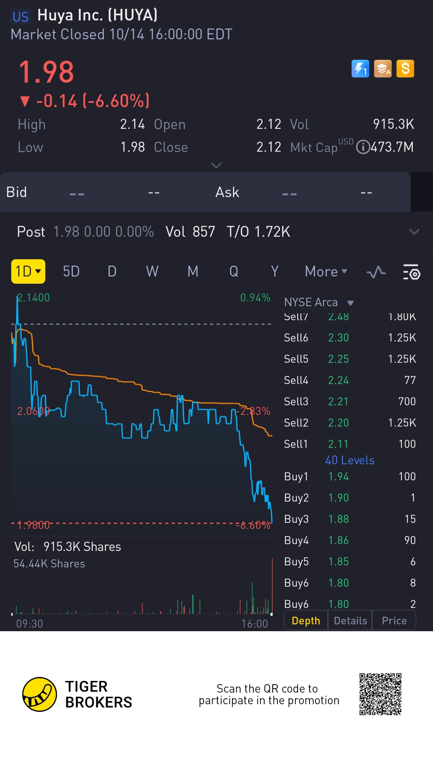Tap the 2.1400 high price label
433x758 pixels.
(x=33, y=298)
